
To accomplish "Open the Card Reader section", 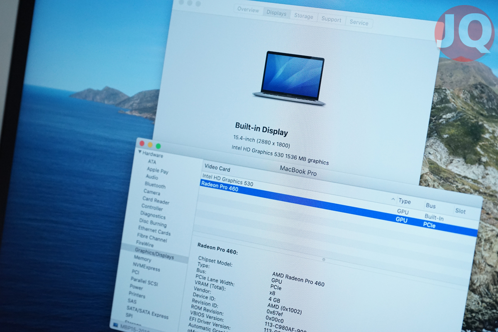I will point(156,200).
